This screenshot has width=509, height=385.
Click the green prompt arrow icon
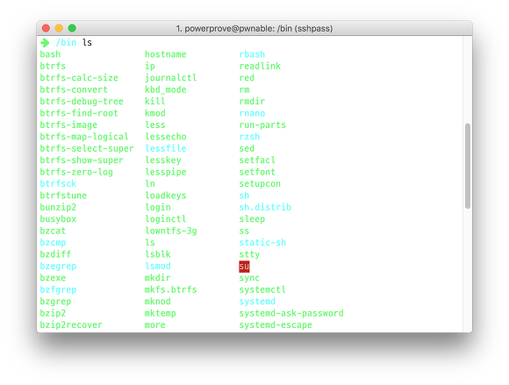[45, 42]
